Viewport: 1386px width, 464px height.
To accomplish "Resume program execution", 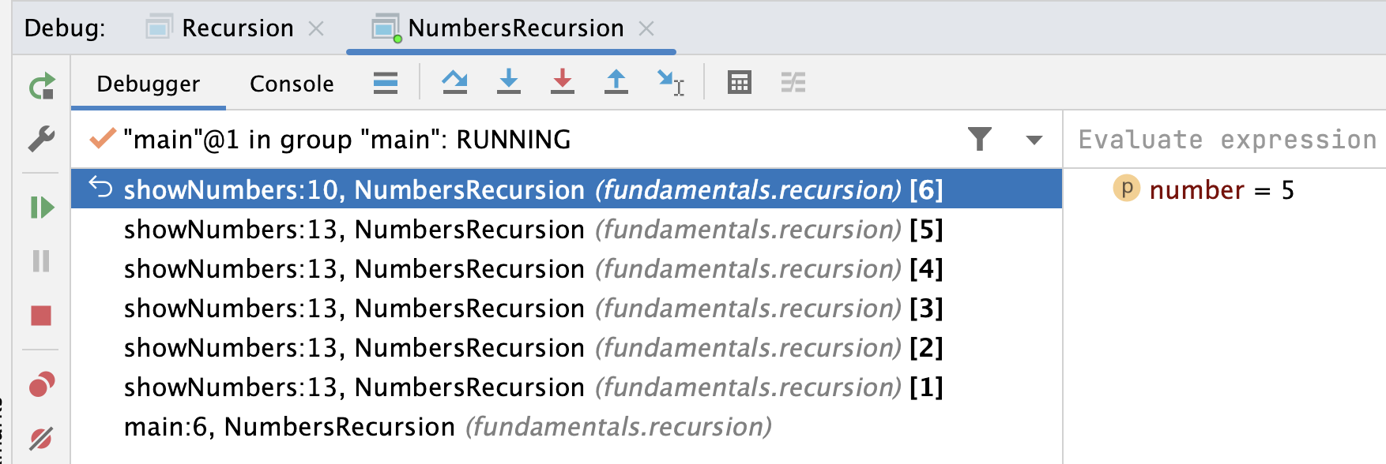I will (42, 208).
